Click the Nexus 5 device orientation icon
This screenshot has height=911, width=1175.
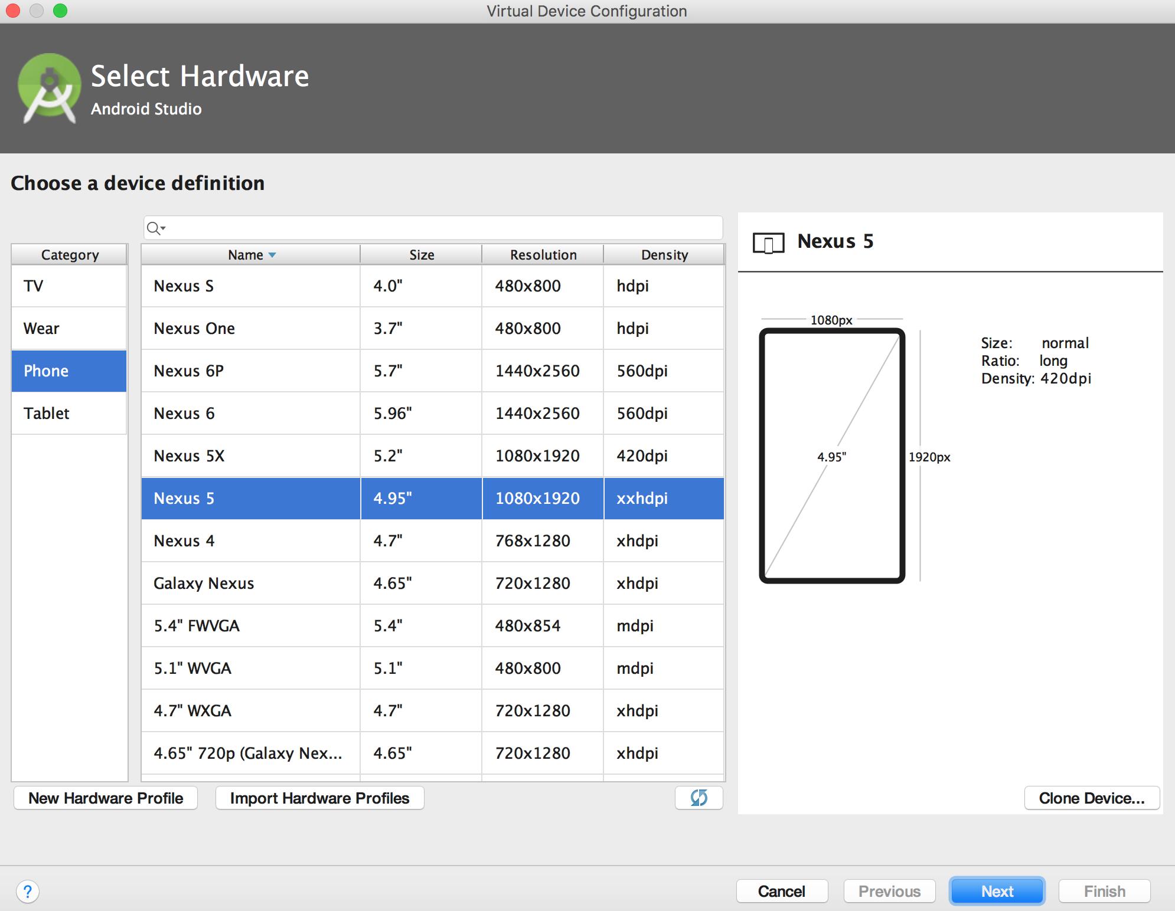pos(768,243)
